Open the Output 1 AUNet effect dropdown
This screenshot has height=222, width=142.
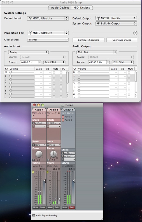pos(69,153)
